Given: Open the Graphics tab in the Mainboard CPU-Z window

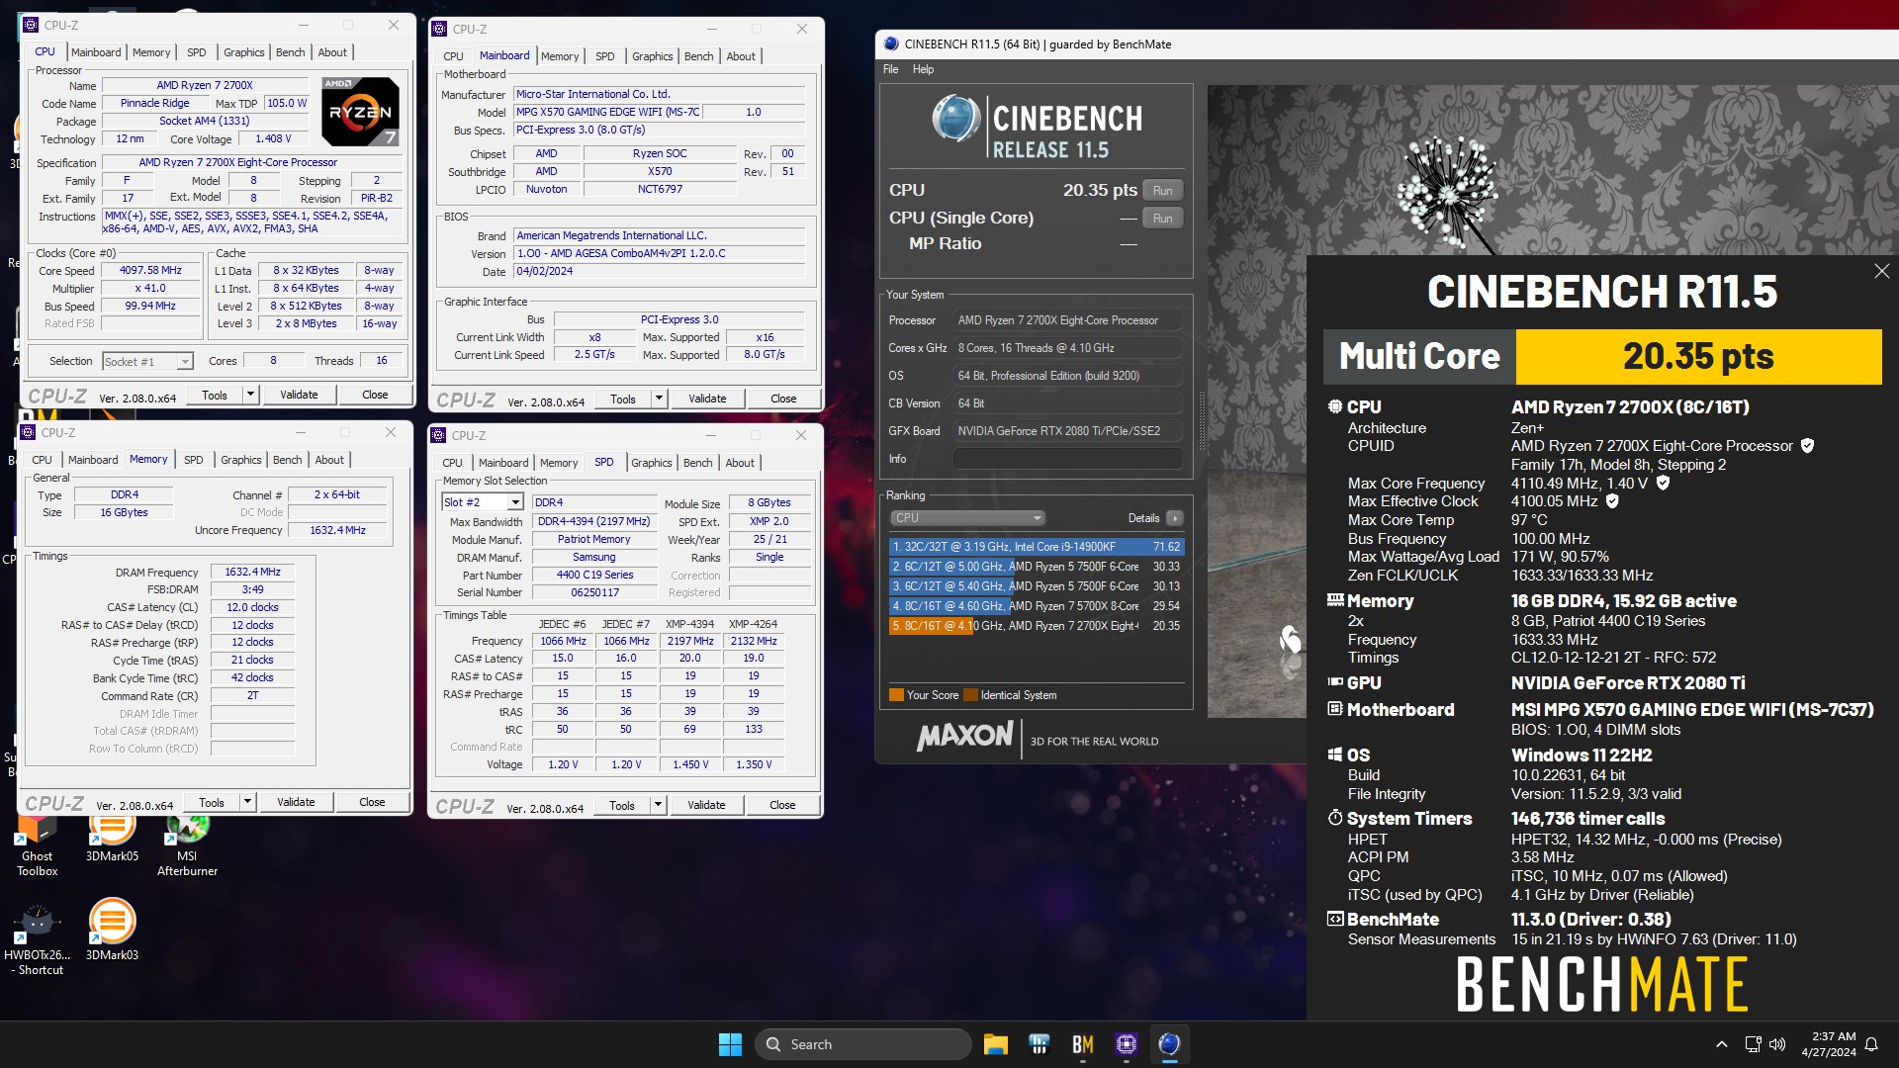Looking at the screenshot, I should click(x=652, y=56).
